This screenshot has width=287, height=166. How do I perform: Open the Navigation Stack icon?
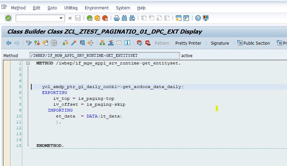click(x=111, y=43)
